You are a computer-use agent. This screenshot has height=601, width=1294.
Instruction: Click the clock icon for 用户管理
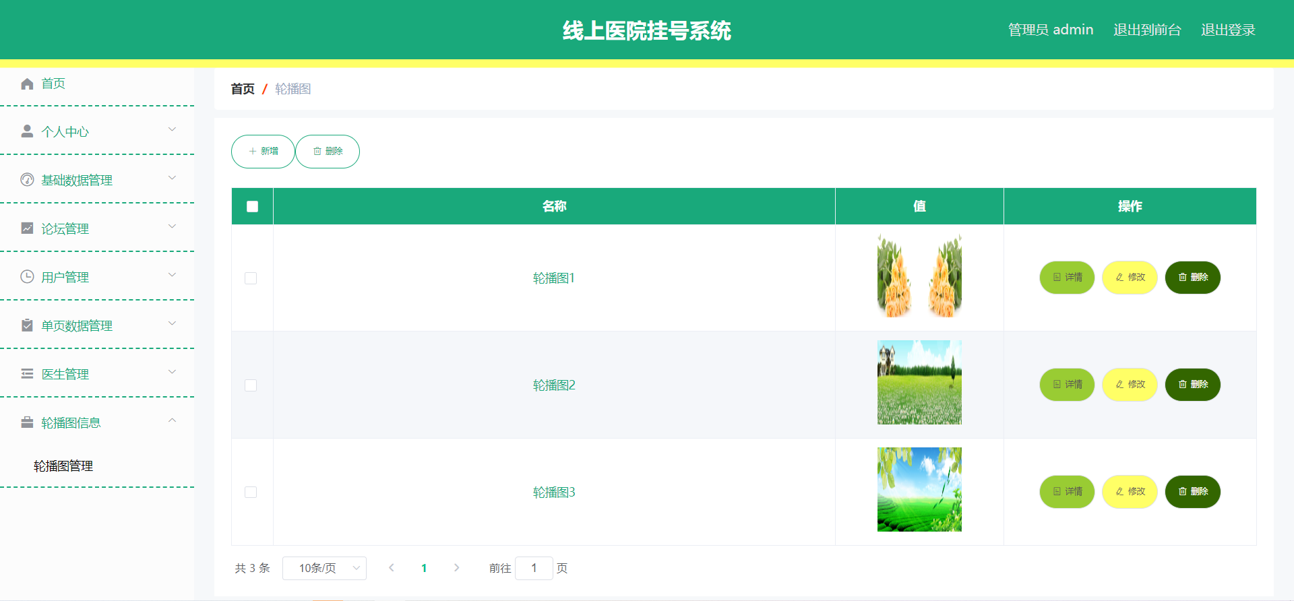[27, 277]
